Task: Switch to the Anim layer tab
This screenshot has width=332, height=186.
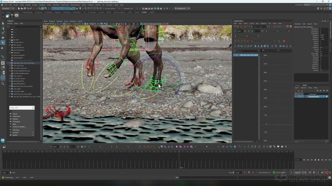Action: tap(305, 85)
